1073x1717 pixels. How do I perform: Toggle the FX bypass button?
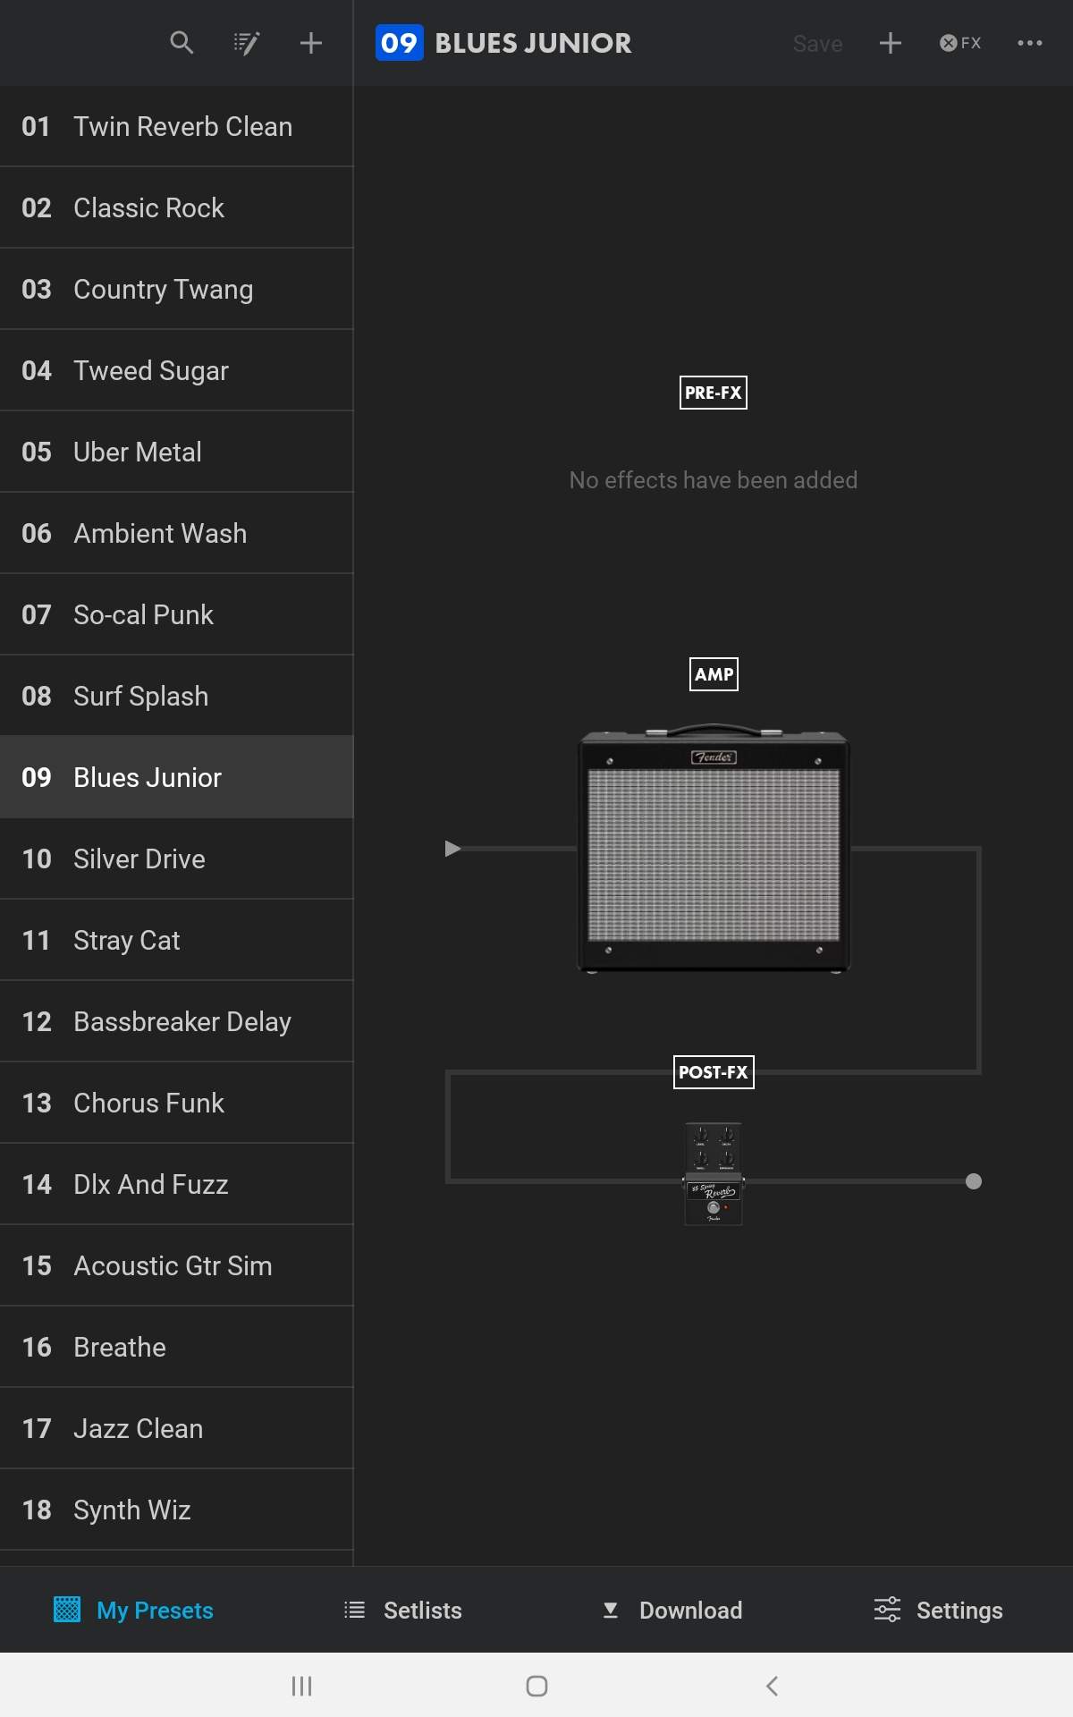[x=960, y=43]
